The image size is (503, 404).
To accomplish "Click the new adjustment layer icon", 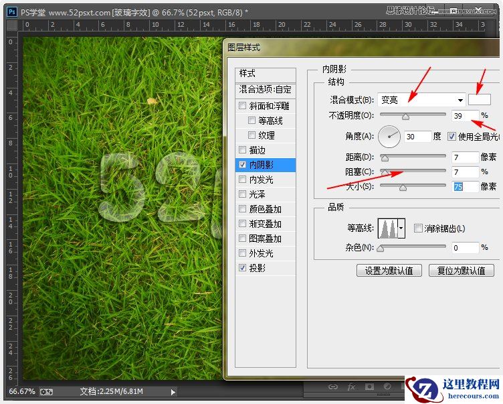I will point(387,387).
